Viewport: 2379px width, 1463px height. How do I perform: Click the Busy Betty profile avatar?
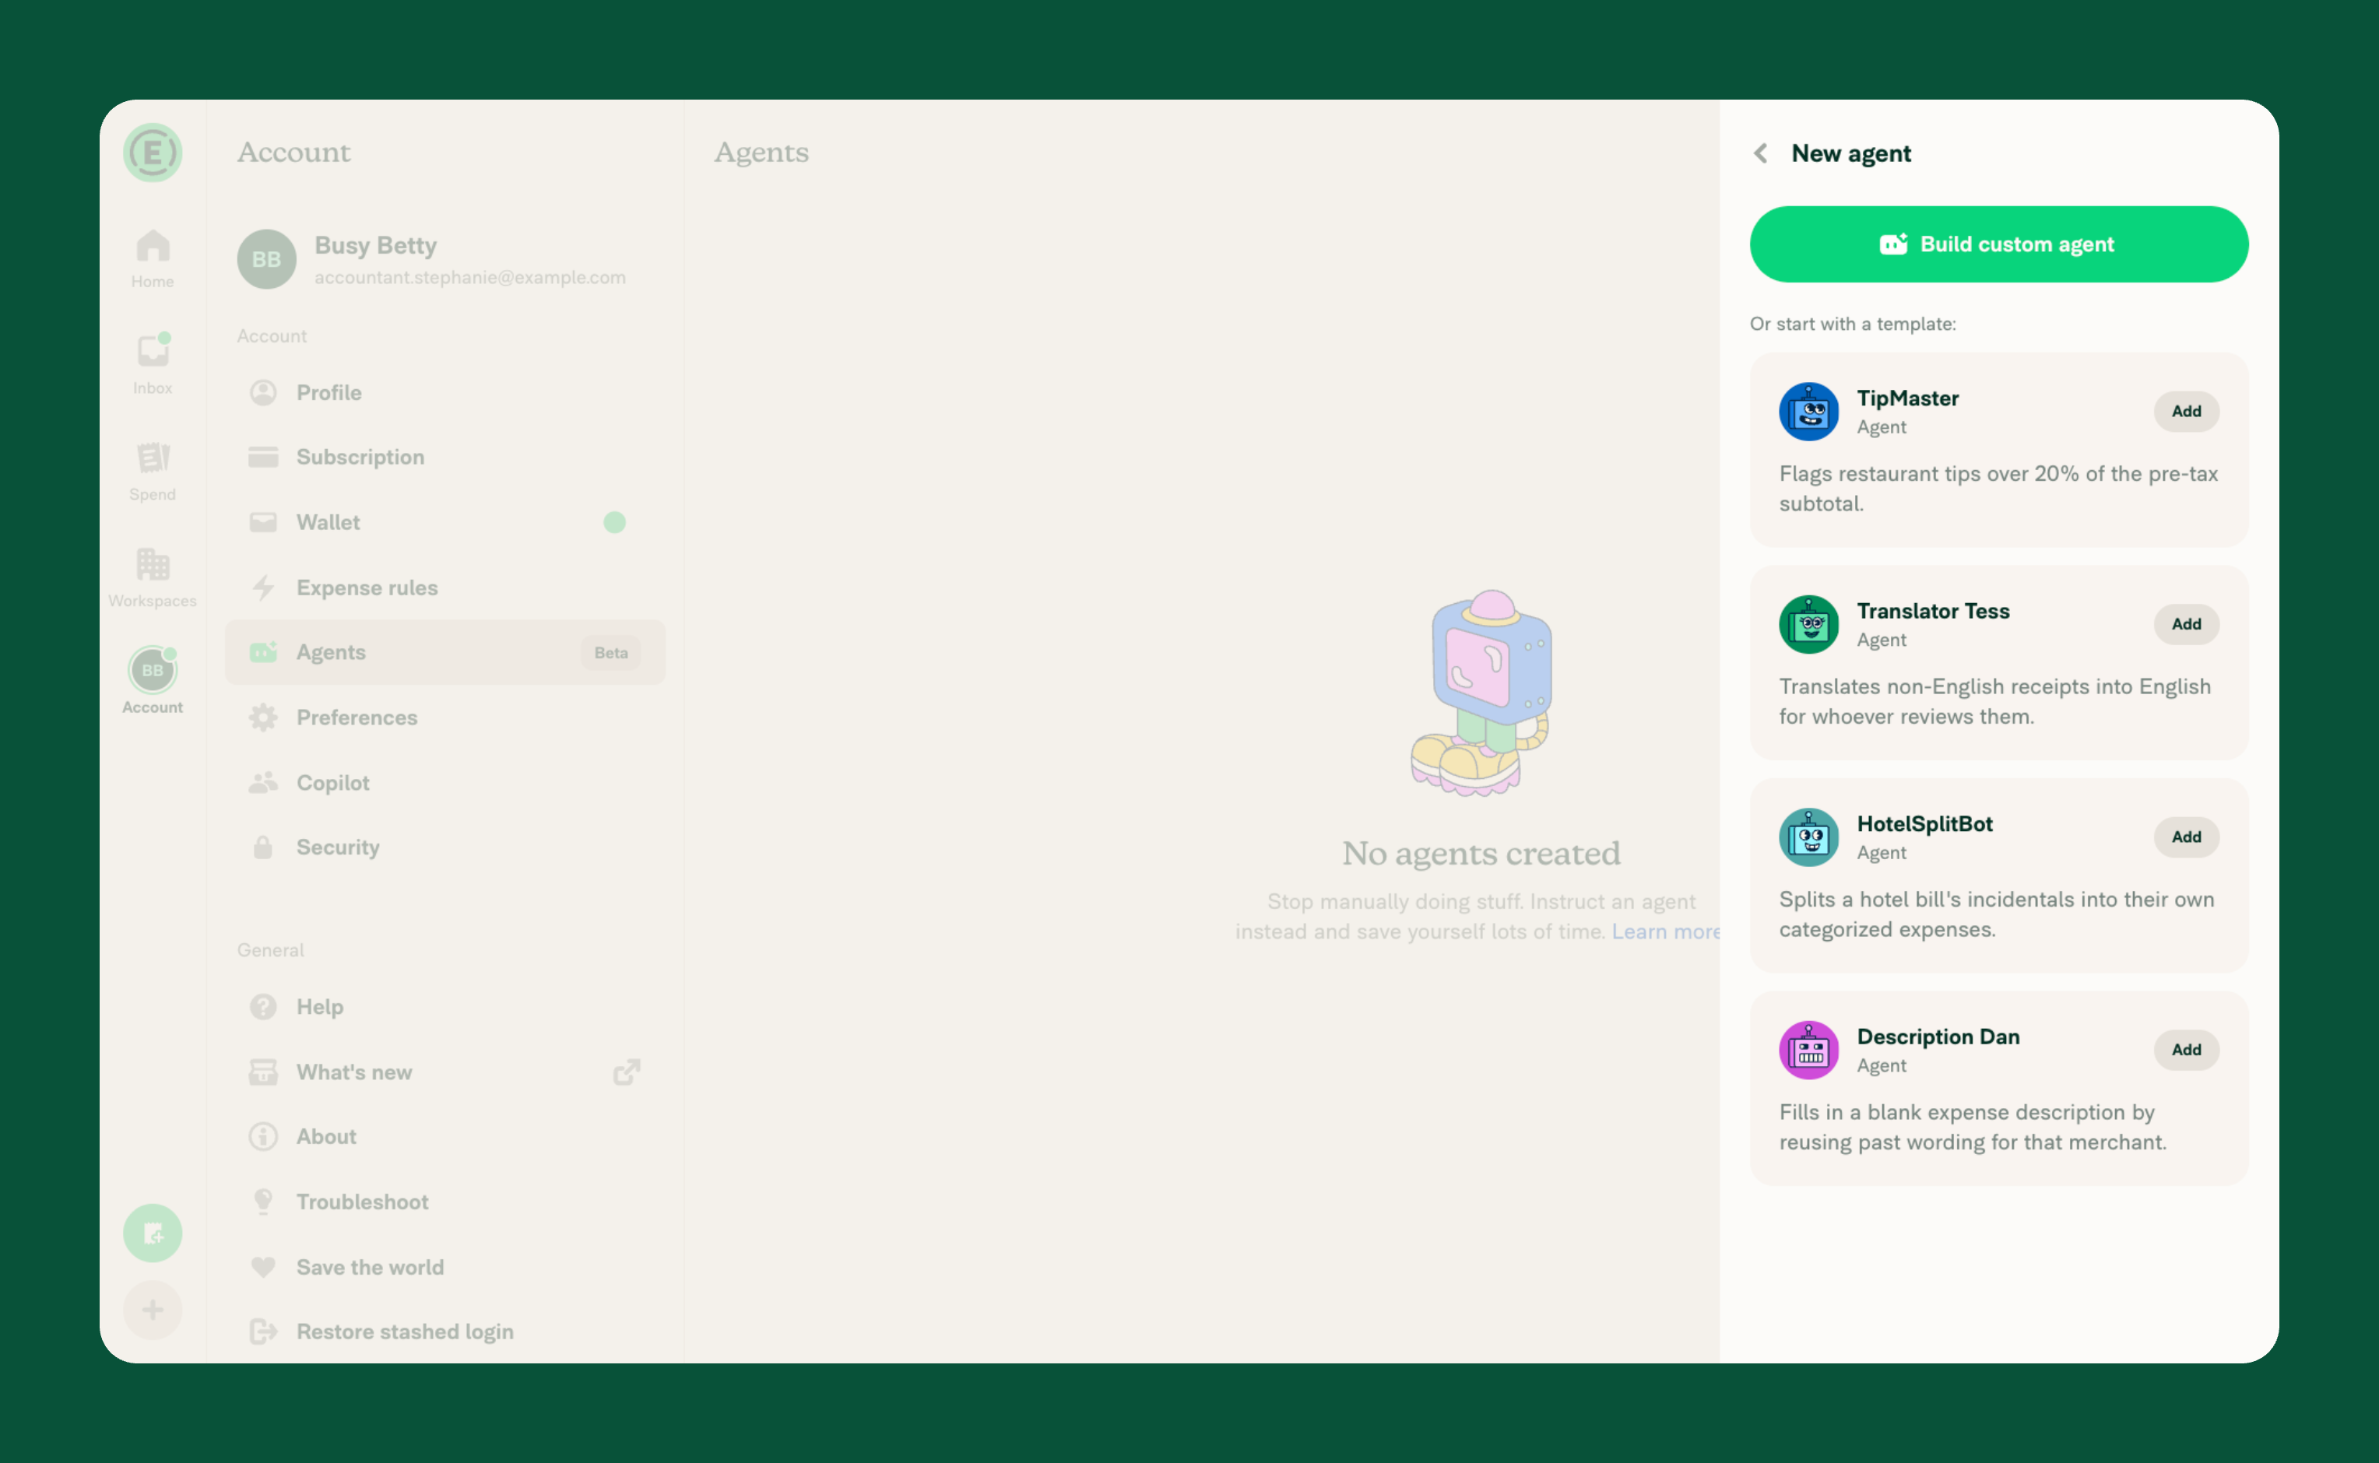(266, 259)
